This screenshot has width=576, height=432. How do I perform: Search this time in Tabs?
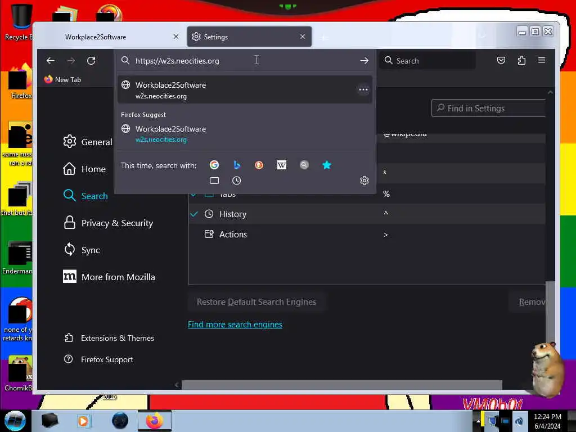[x=214, y=181]
